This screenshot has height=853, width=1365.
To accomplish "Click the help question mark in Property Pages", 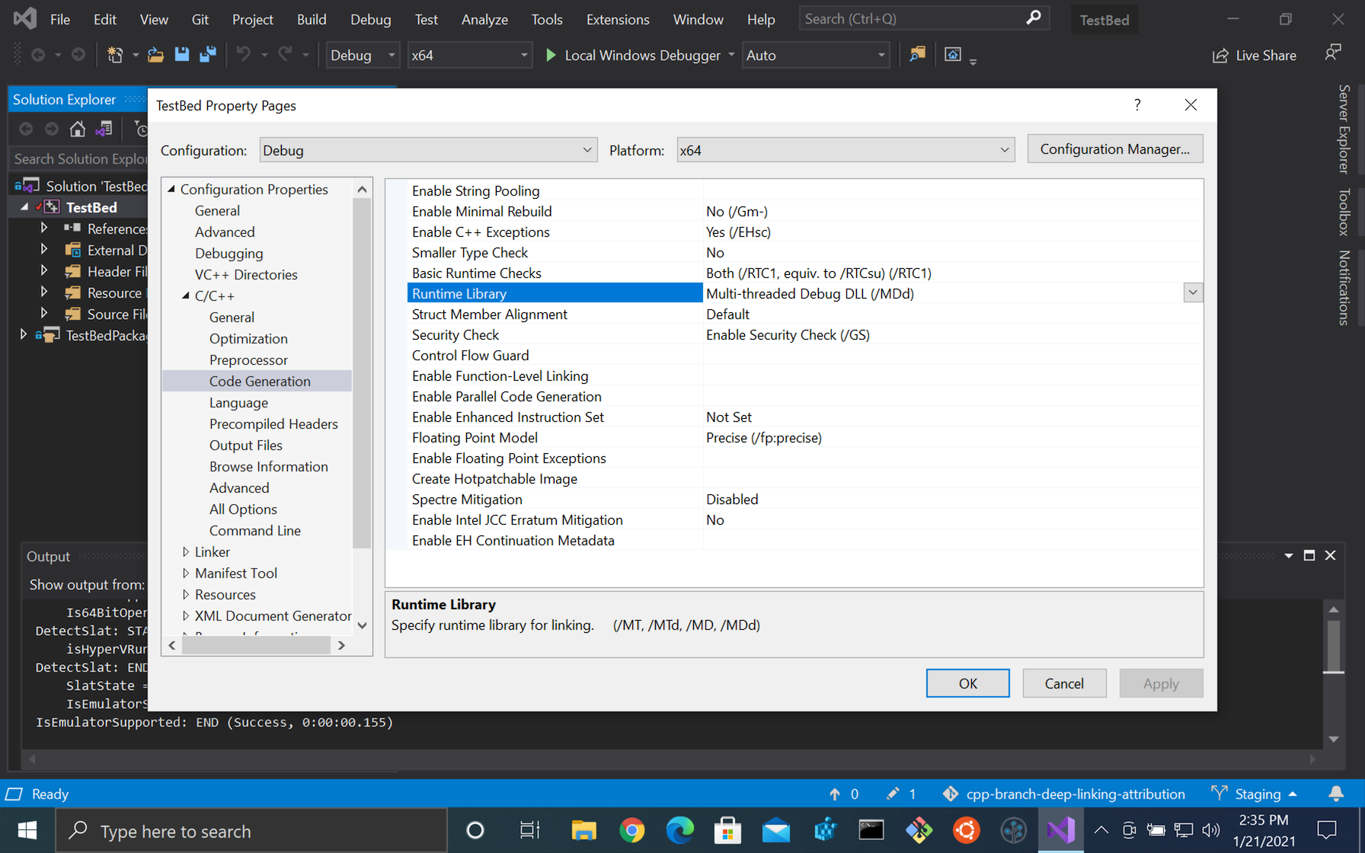I will tap(1137, 105).
